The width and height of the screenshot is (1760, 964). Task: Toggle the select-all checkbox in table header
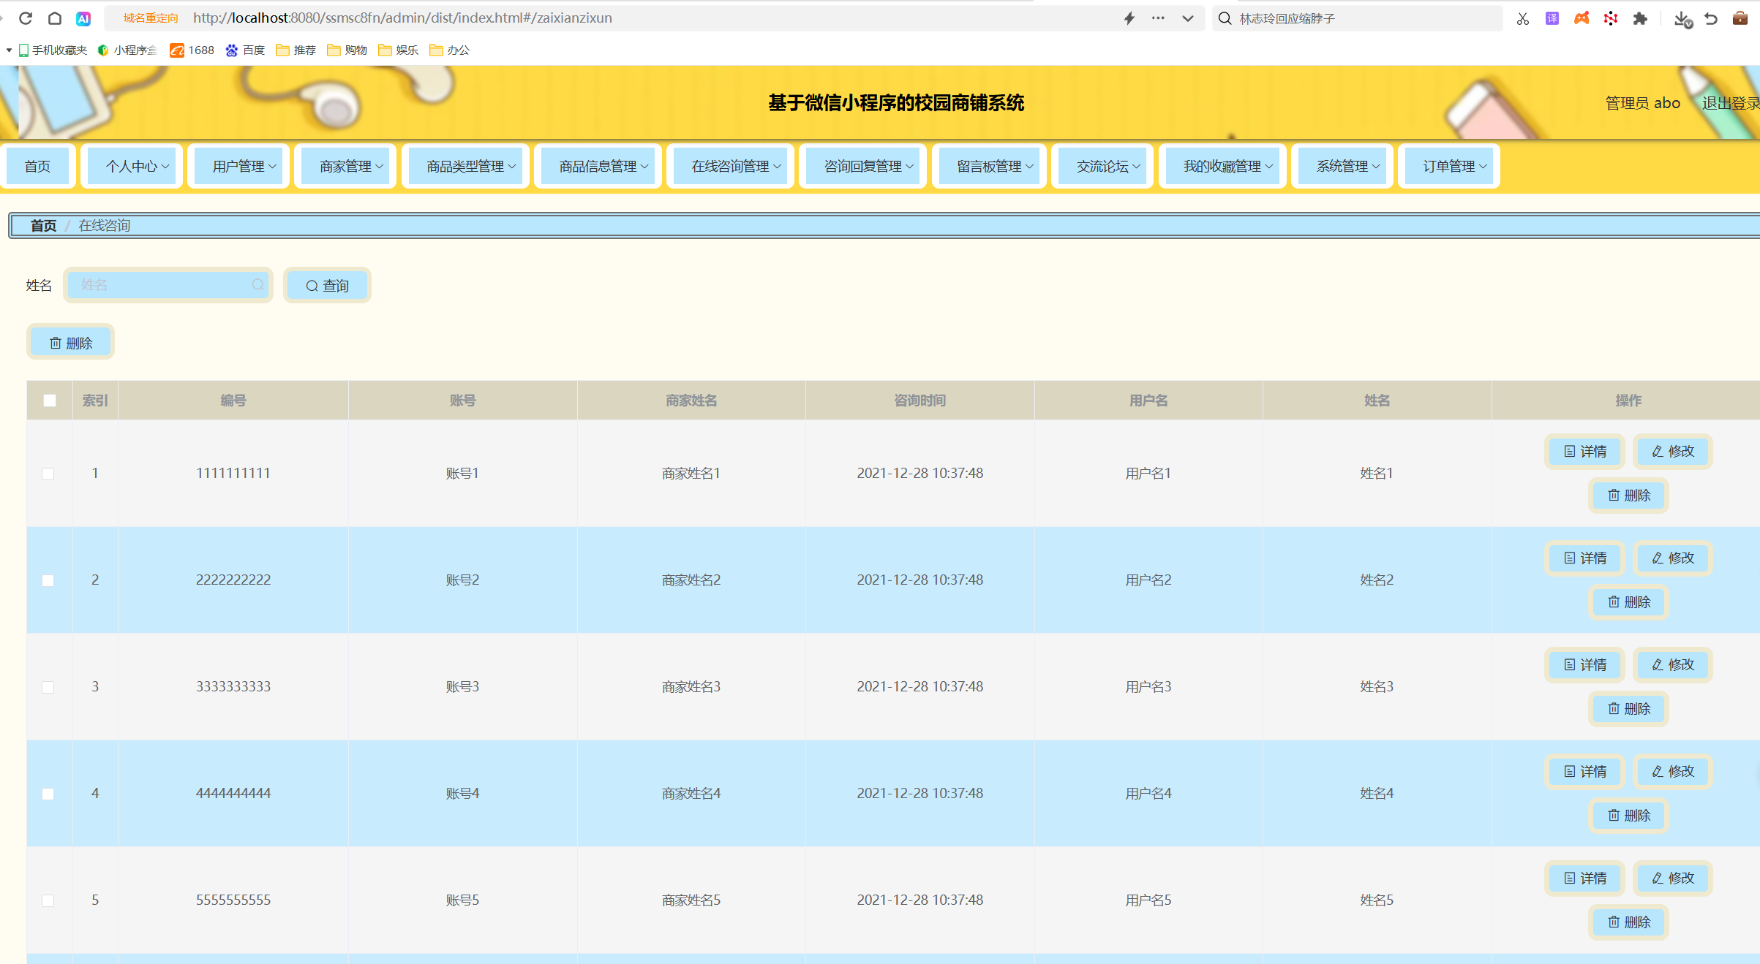tap(50, 401)
